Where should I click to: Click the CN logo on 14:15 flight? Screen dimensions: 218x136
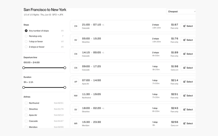(x=76, y=54)
